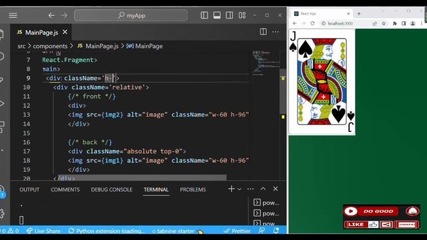Maximize the panel with the chevron-up icon
427x240 pixels.
(263, 189)
